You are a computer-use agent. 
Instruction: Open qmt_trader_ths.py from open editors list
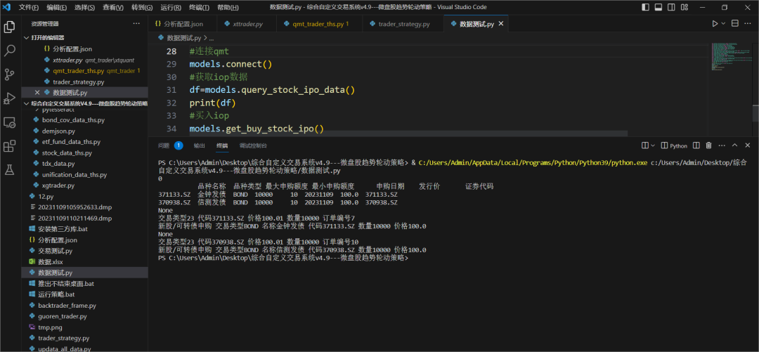(x=85, y=71)
